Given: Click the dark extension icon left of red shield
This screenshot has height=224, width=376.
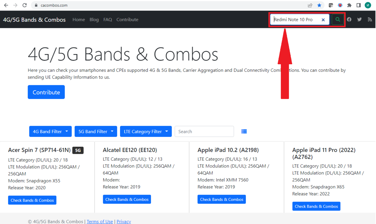Looking at the screenshot, I should [x=331, y=5].
